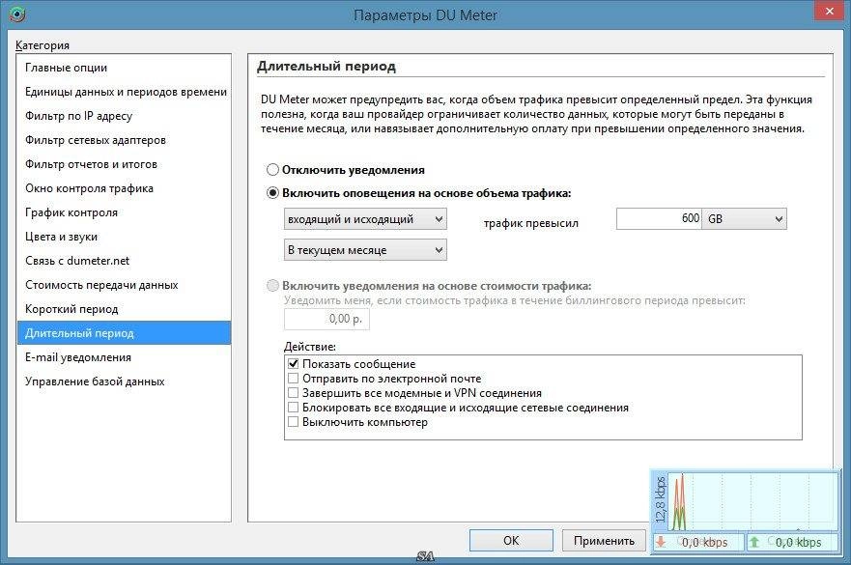Click the OK button

[x=511, y=541]
